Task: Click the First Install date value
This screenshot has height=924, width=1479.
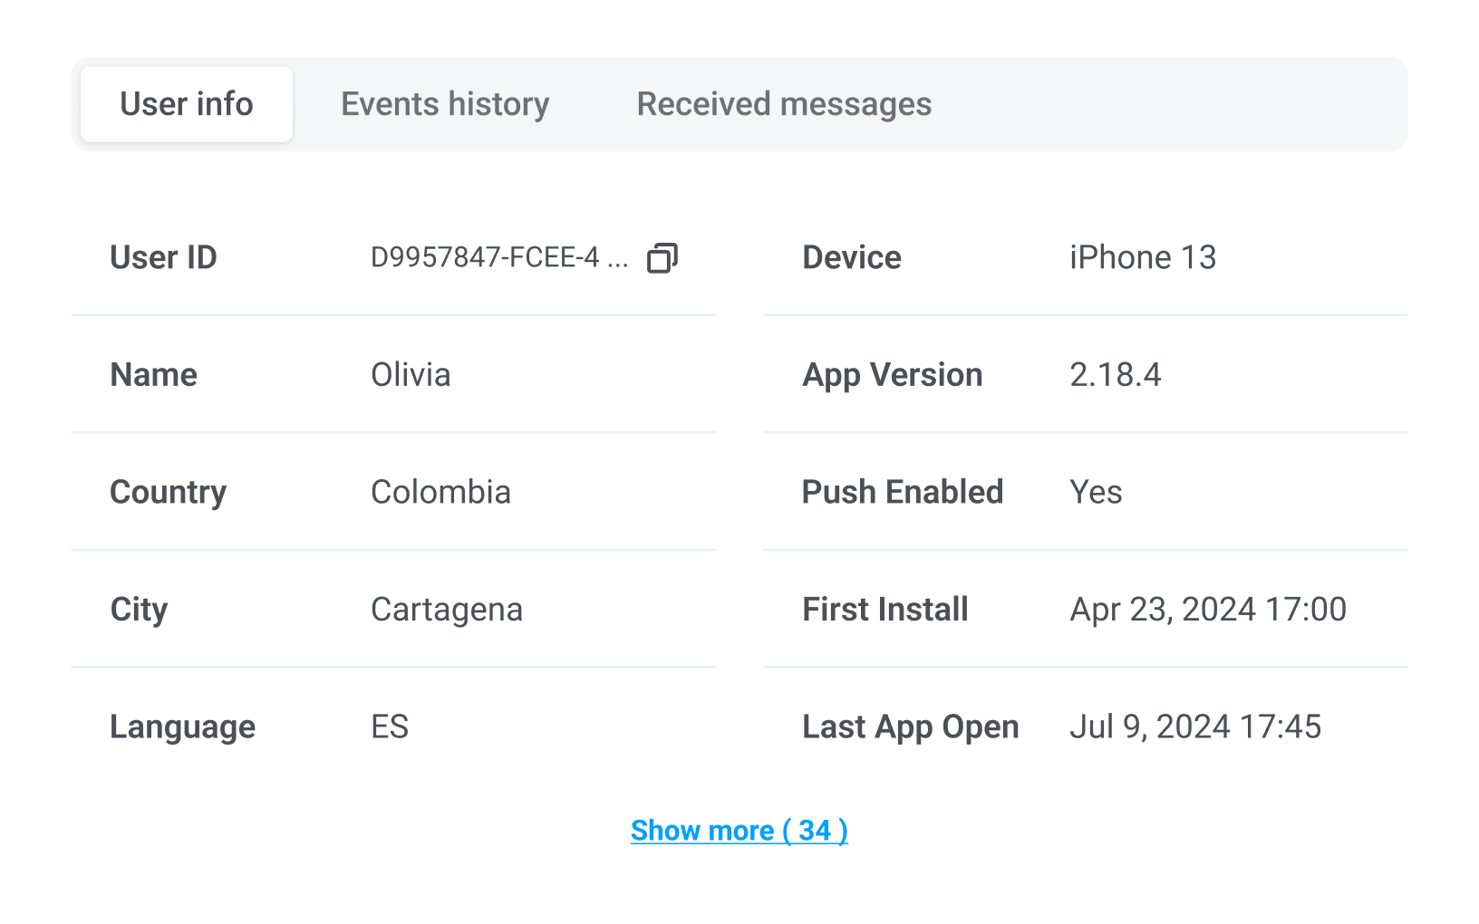Action: click(1207, 610)
